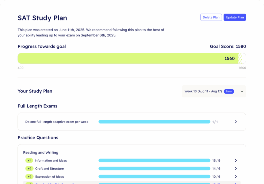Screen dimensions: 264x184
Task: Click the blue Now badge in week selector
Action: pos(229,91)
